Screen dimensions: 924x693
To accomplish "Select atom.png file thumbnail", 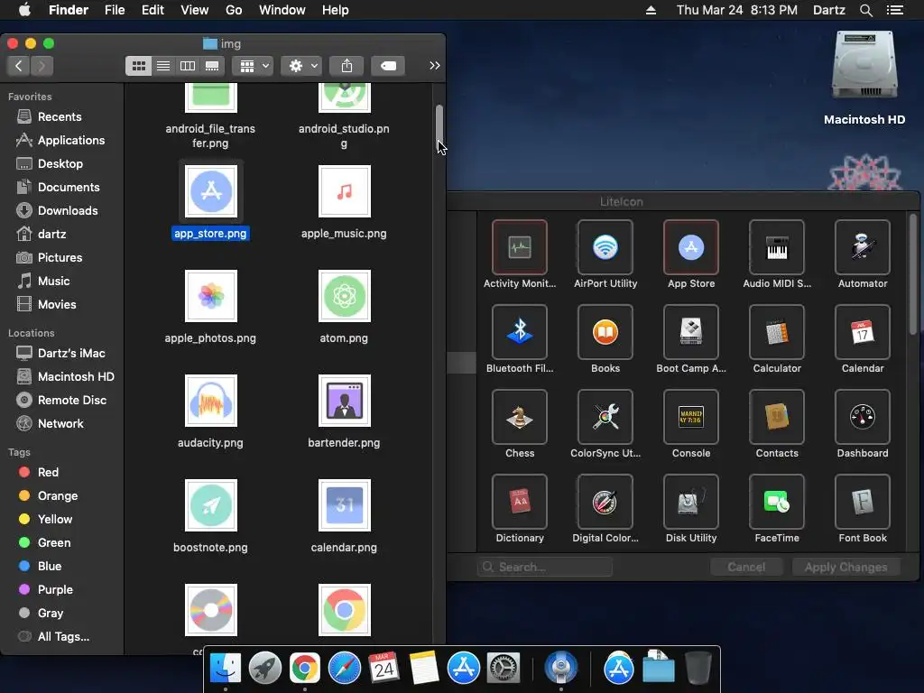I will [x=345, y=296].
